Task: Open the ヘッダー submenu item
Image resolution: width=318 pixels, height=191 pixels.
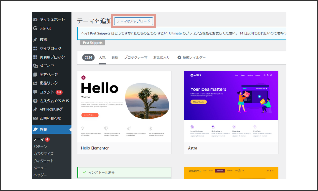Action: coord(40,175)
